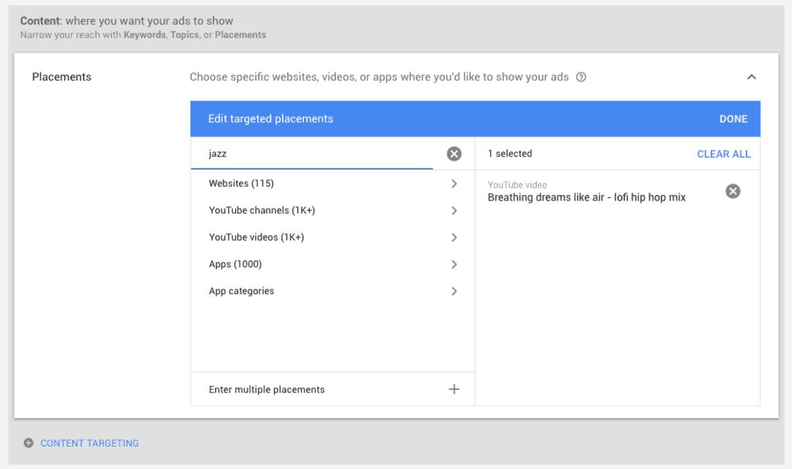The width and height of the screenshot is (792, 469).
Task: Click the plus icon beside Content Targeting
Action: 29,443
